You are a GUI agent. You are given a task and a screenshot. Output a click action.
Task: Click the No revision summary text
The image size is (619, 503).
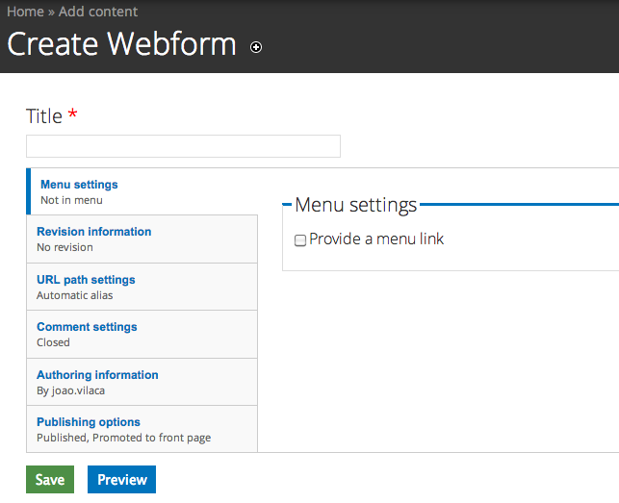(x=64, y=247)
